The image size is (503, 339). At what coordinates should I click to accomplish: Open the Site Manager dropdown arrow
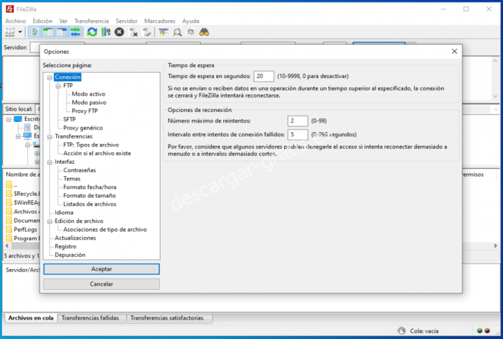tap(20, 32)
